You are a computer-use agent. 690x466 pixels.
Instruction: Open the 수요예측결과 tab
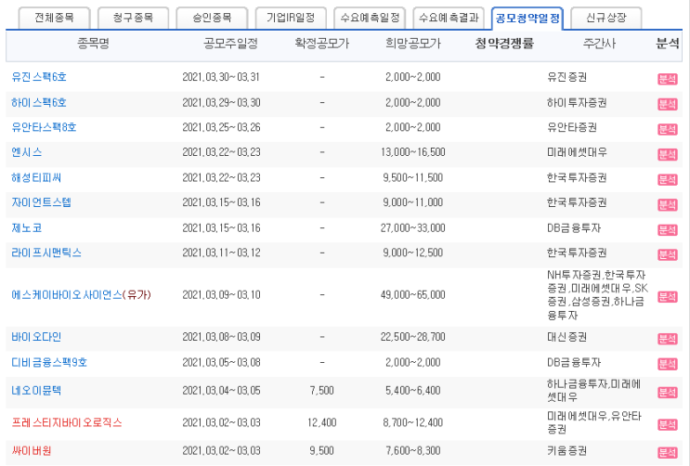coord(449,18)
